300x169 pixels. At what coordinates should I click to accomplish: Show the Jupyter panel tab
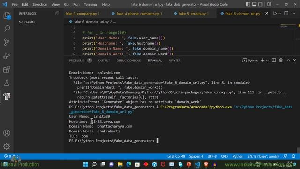(174, 61)
